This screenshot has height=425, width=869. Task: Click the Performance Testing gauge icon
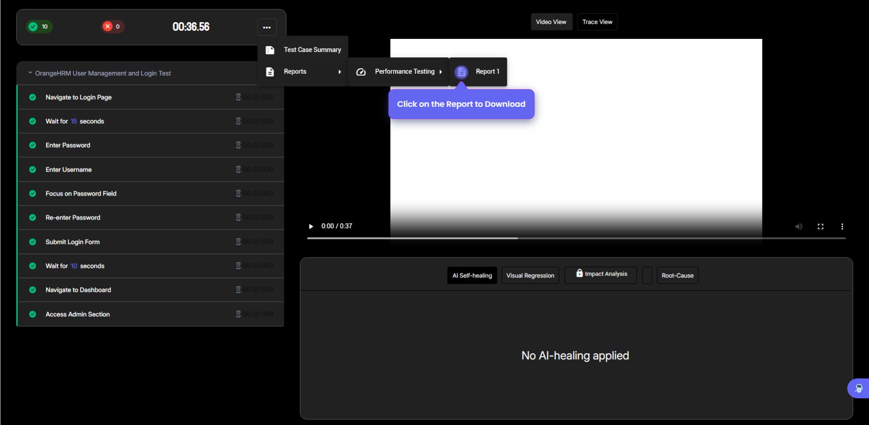click(361, 72)
